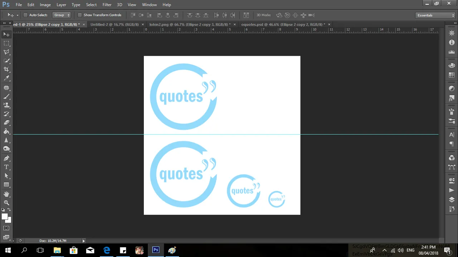Open the Styles fx panel icon
The height and width of the screenshot is (257, 458).
click(452, 98)
